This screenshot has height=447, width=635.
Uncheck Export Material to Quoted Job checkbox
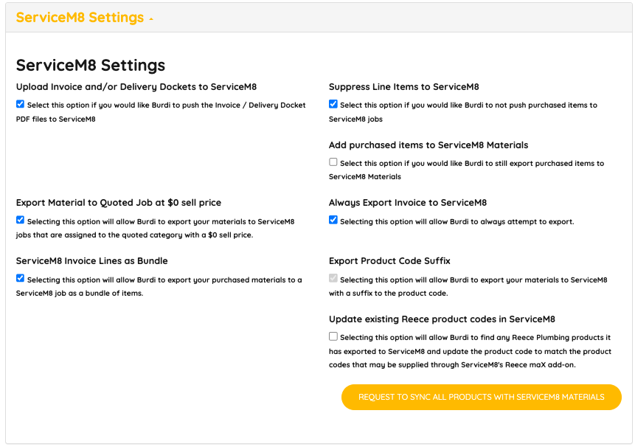click(x=20, y=220)
